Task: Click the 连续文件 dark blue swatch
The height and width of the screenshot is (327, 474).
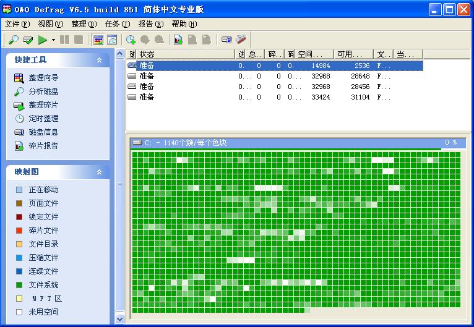Action: point(19,271)
